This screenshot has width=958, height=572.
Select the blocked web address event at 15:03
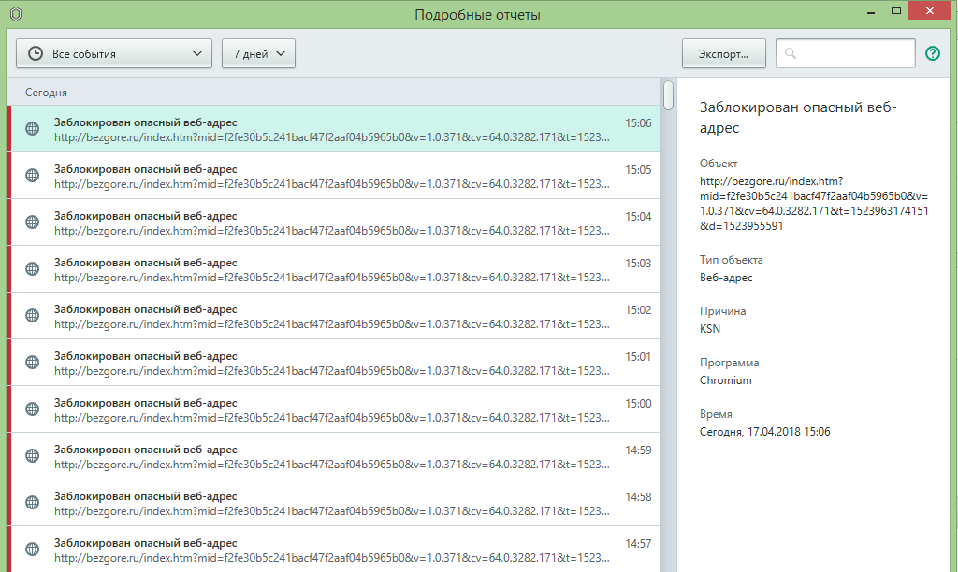click(x=327, y=269)
